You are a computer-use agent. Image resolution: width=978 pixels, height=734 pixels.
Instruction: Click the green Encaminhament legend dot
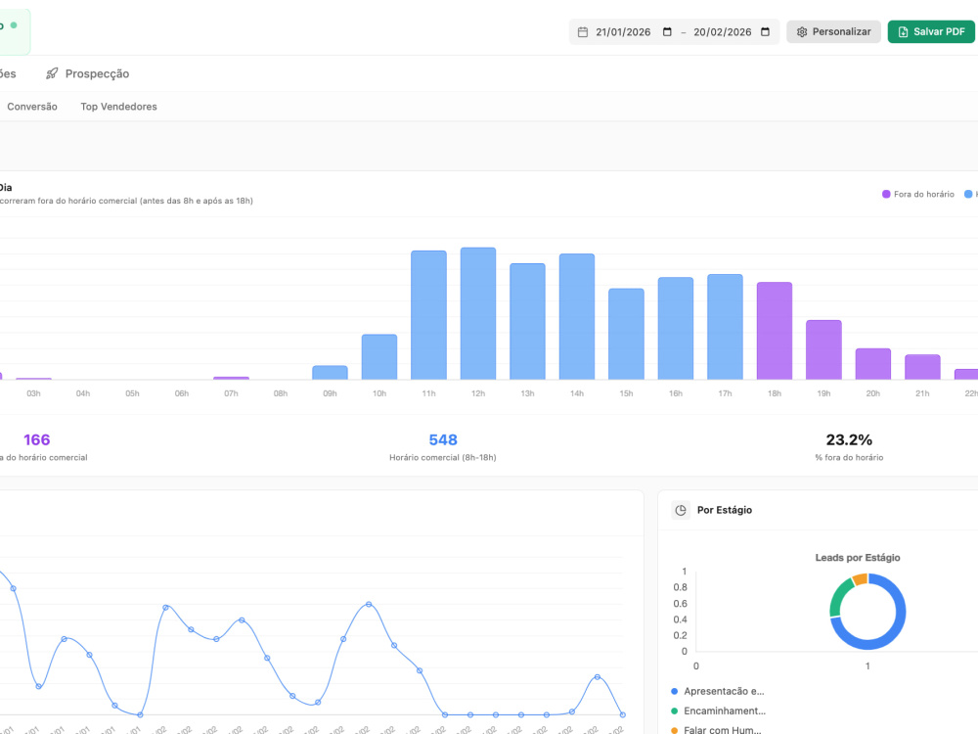[x=674, y=711]
